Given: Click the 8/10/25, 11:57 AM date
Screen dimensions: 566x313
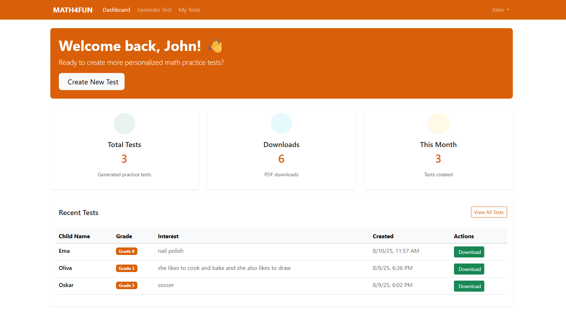Looking at the screenshot, I should click(x=396, y=251).
